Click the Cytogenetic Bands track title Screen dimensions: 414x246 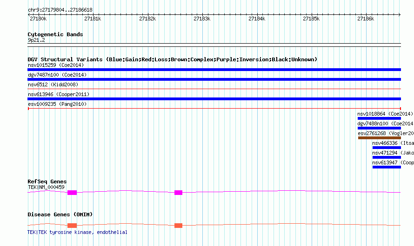point(55,34)
